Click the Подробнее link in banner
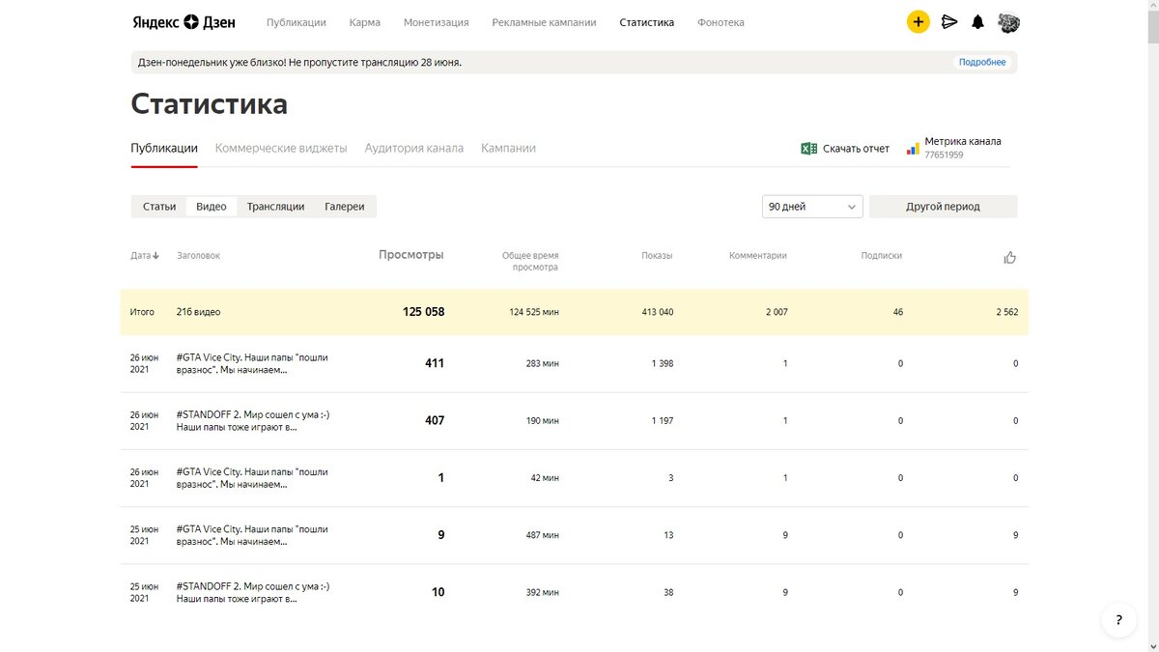 pyautogui.click(x=981, y=63)
